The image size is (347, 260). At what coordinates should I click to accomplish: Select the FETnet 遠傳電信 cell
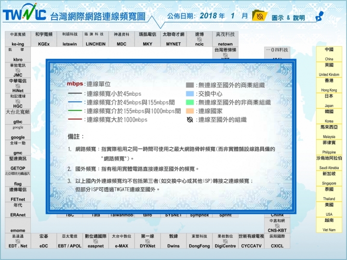(x=18, y=194)
